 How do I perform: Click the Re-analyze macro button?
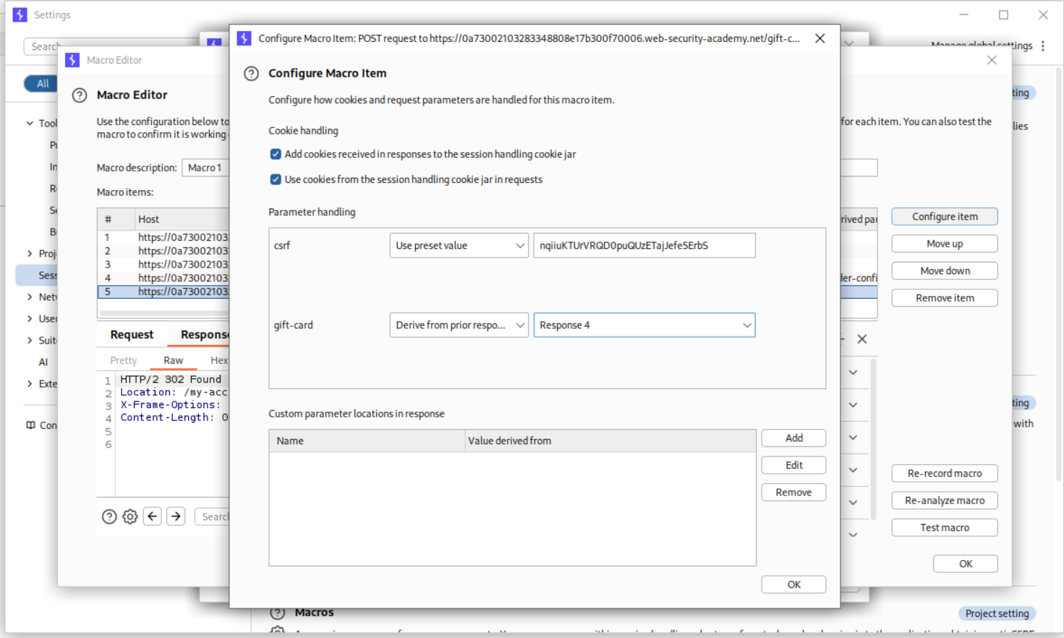pyautogui.click(x=944, y=501)
